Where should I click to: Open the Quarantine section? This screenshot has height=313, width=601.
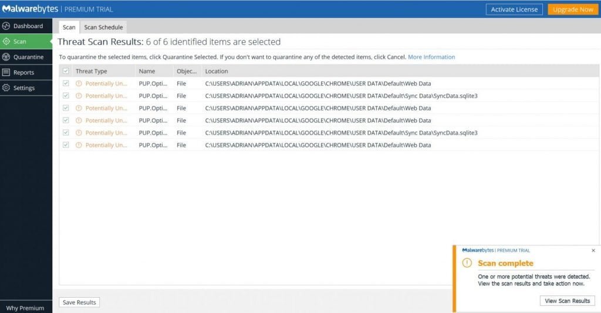coord(26,57)
